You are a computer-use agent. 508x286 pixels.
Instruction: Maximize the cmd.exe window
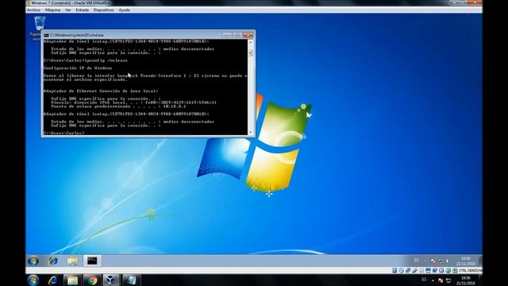coord(237,35)
